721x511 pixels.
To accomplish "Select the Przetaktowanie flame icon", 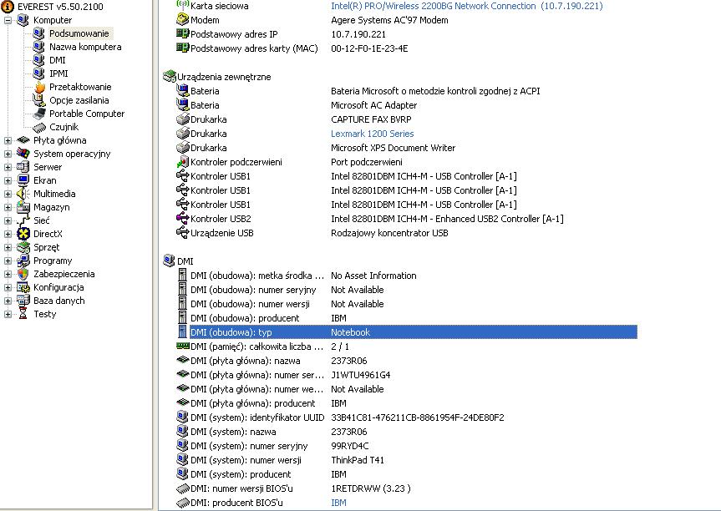I will click(x=39, y=87).
